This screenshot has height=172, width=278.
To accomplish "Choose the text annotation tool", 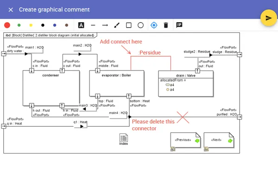I will point(81,25).
